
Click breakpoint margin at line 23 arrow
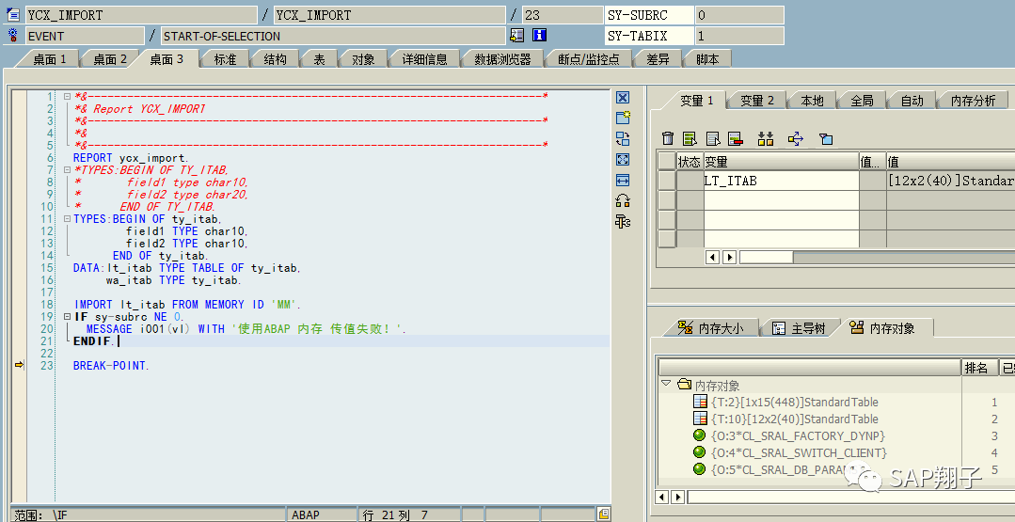point(19,366)
